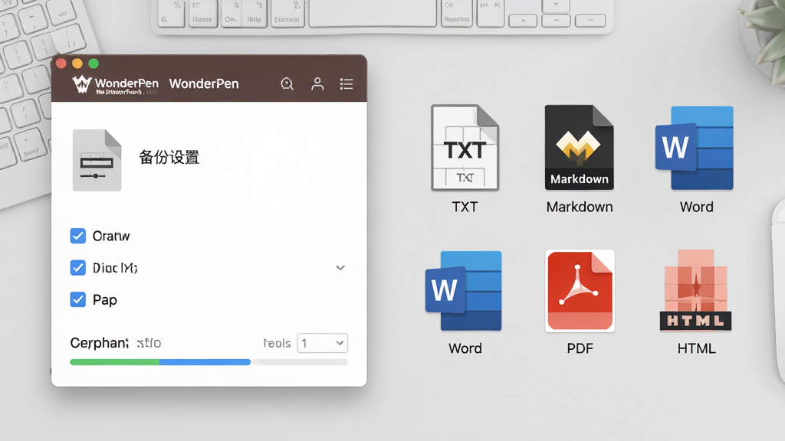The height and width of the screenshot is (441, 785).
Task: Click the Markdown label under the icon
Action: [580, 207]
